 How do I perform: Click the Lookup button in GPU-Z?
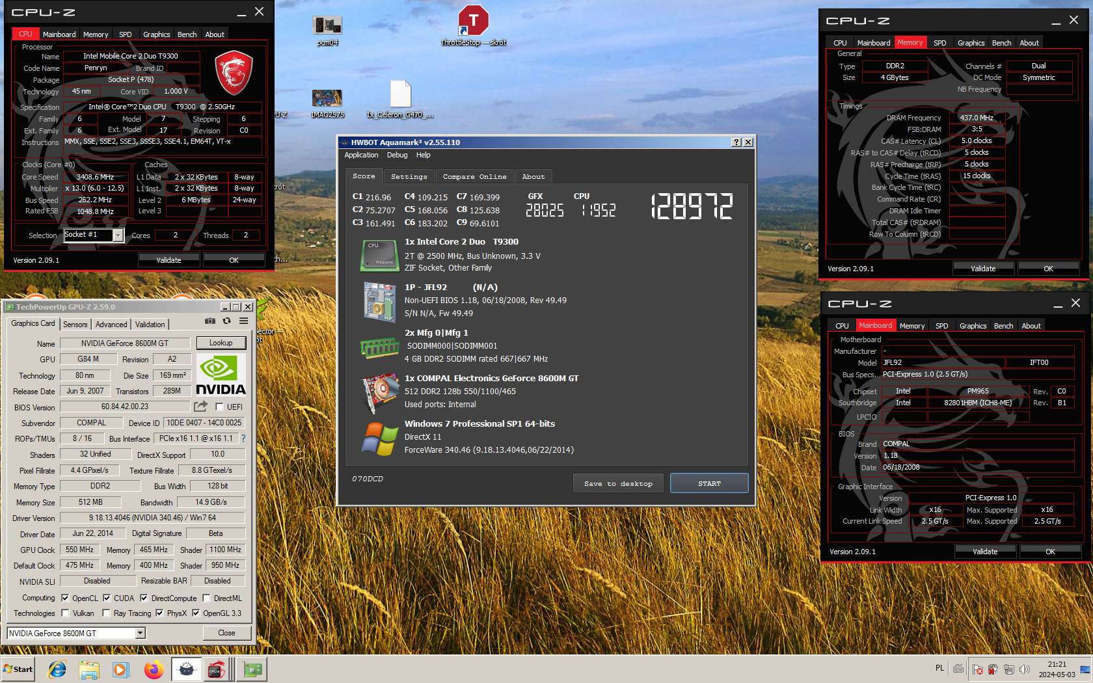[221, 343]
